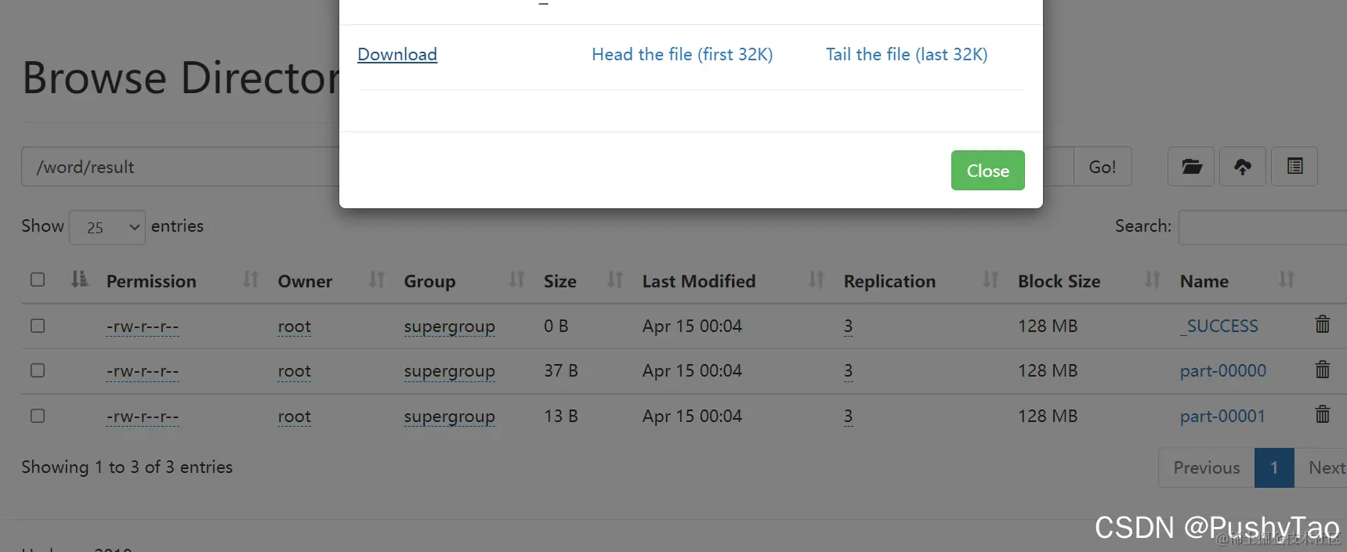1347x552 pixels.
Task: Focus the /word/result path input field
Action: click(180, 167)
